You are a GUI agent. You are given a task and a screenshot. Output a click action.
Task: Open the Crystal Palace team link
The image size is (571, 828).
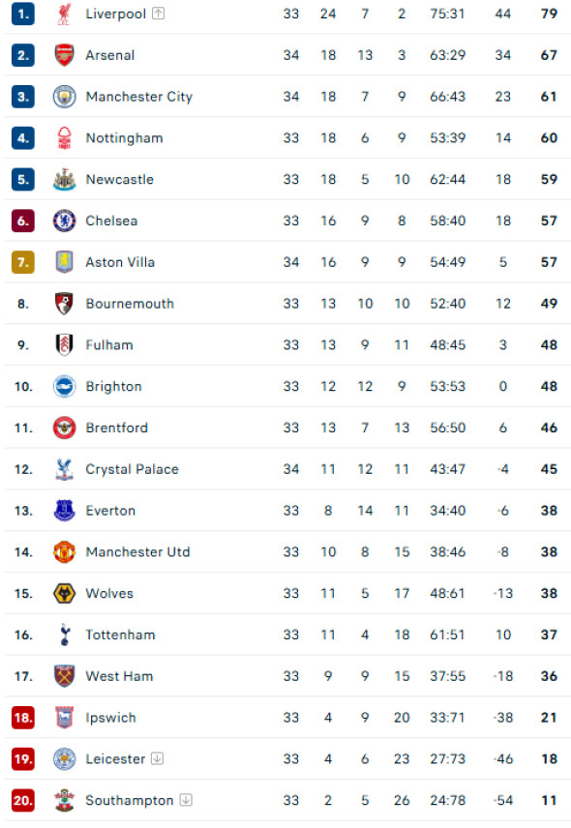pos(132,469)
